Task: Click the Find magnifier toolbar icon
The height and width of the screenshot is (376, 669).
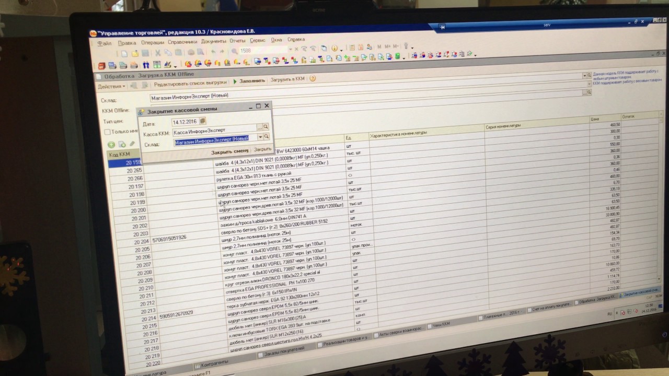Action: point(234,51)
